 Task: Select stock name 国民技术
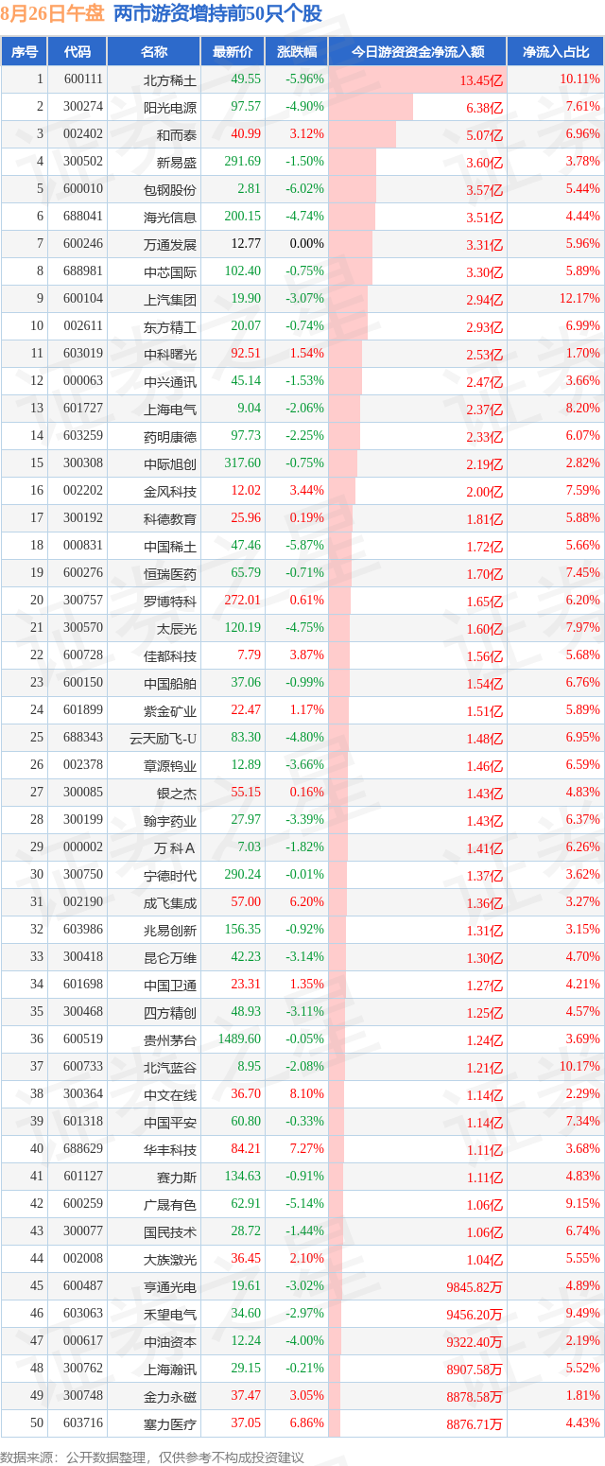170,1231
